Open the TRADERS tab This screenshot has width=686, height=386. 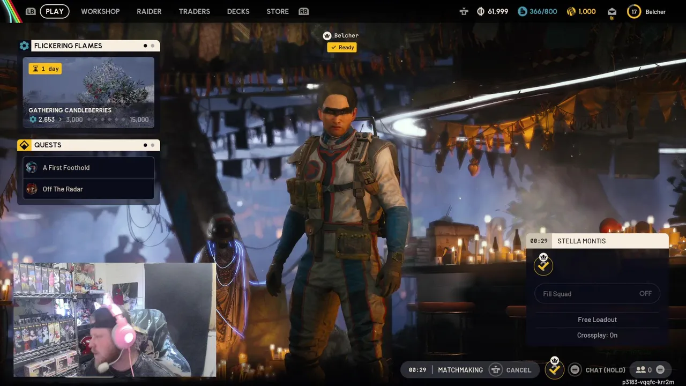pos(194,11)
